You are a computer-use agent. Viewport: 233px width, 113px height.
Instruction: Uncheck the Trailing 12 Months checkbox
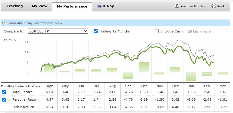point(96,31)
